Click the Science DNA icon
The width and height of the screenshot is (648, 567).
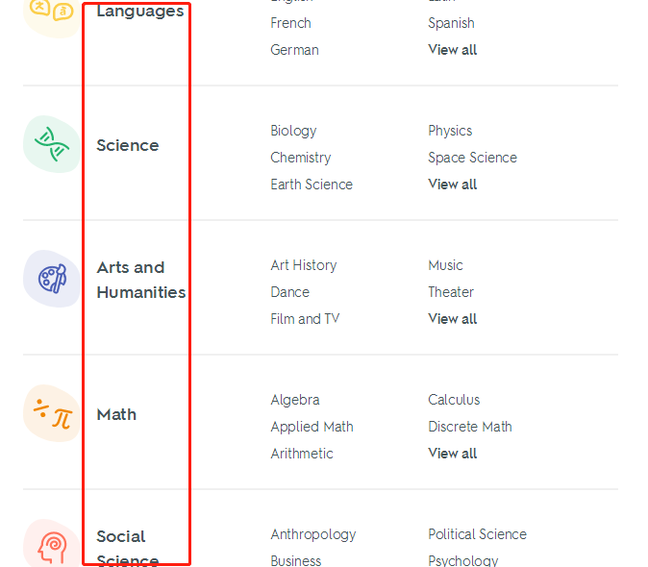[52, 144]
